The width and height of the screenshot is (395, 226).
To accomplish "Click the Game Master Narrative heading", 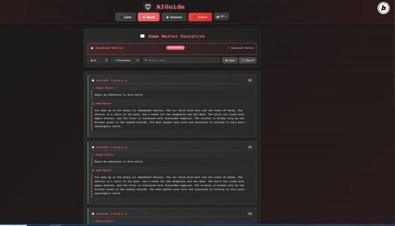I will point(176,36).
